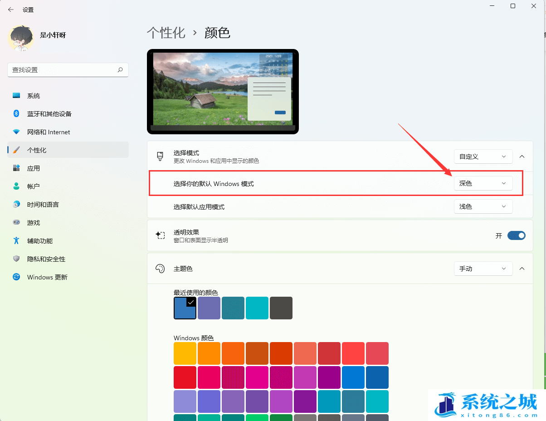The width and height of the screenshot is (546, 421).
Task: Select 辅助功能 in the sidebar
Action: click(68, 241)
